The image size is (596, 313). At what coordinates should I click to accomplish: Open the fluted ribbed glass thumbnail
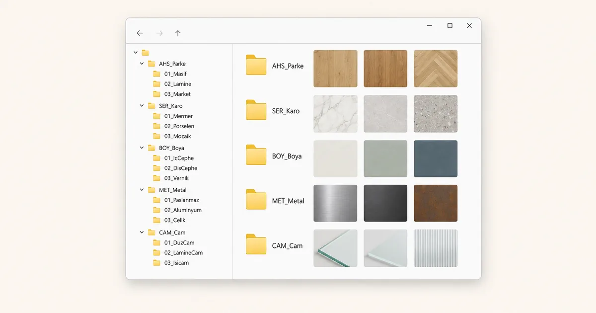(x=436, y=248)
